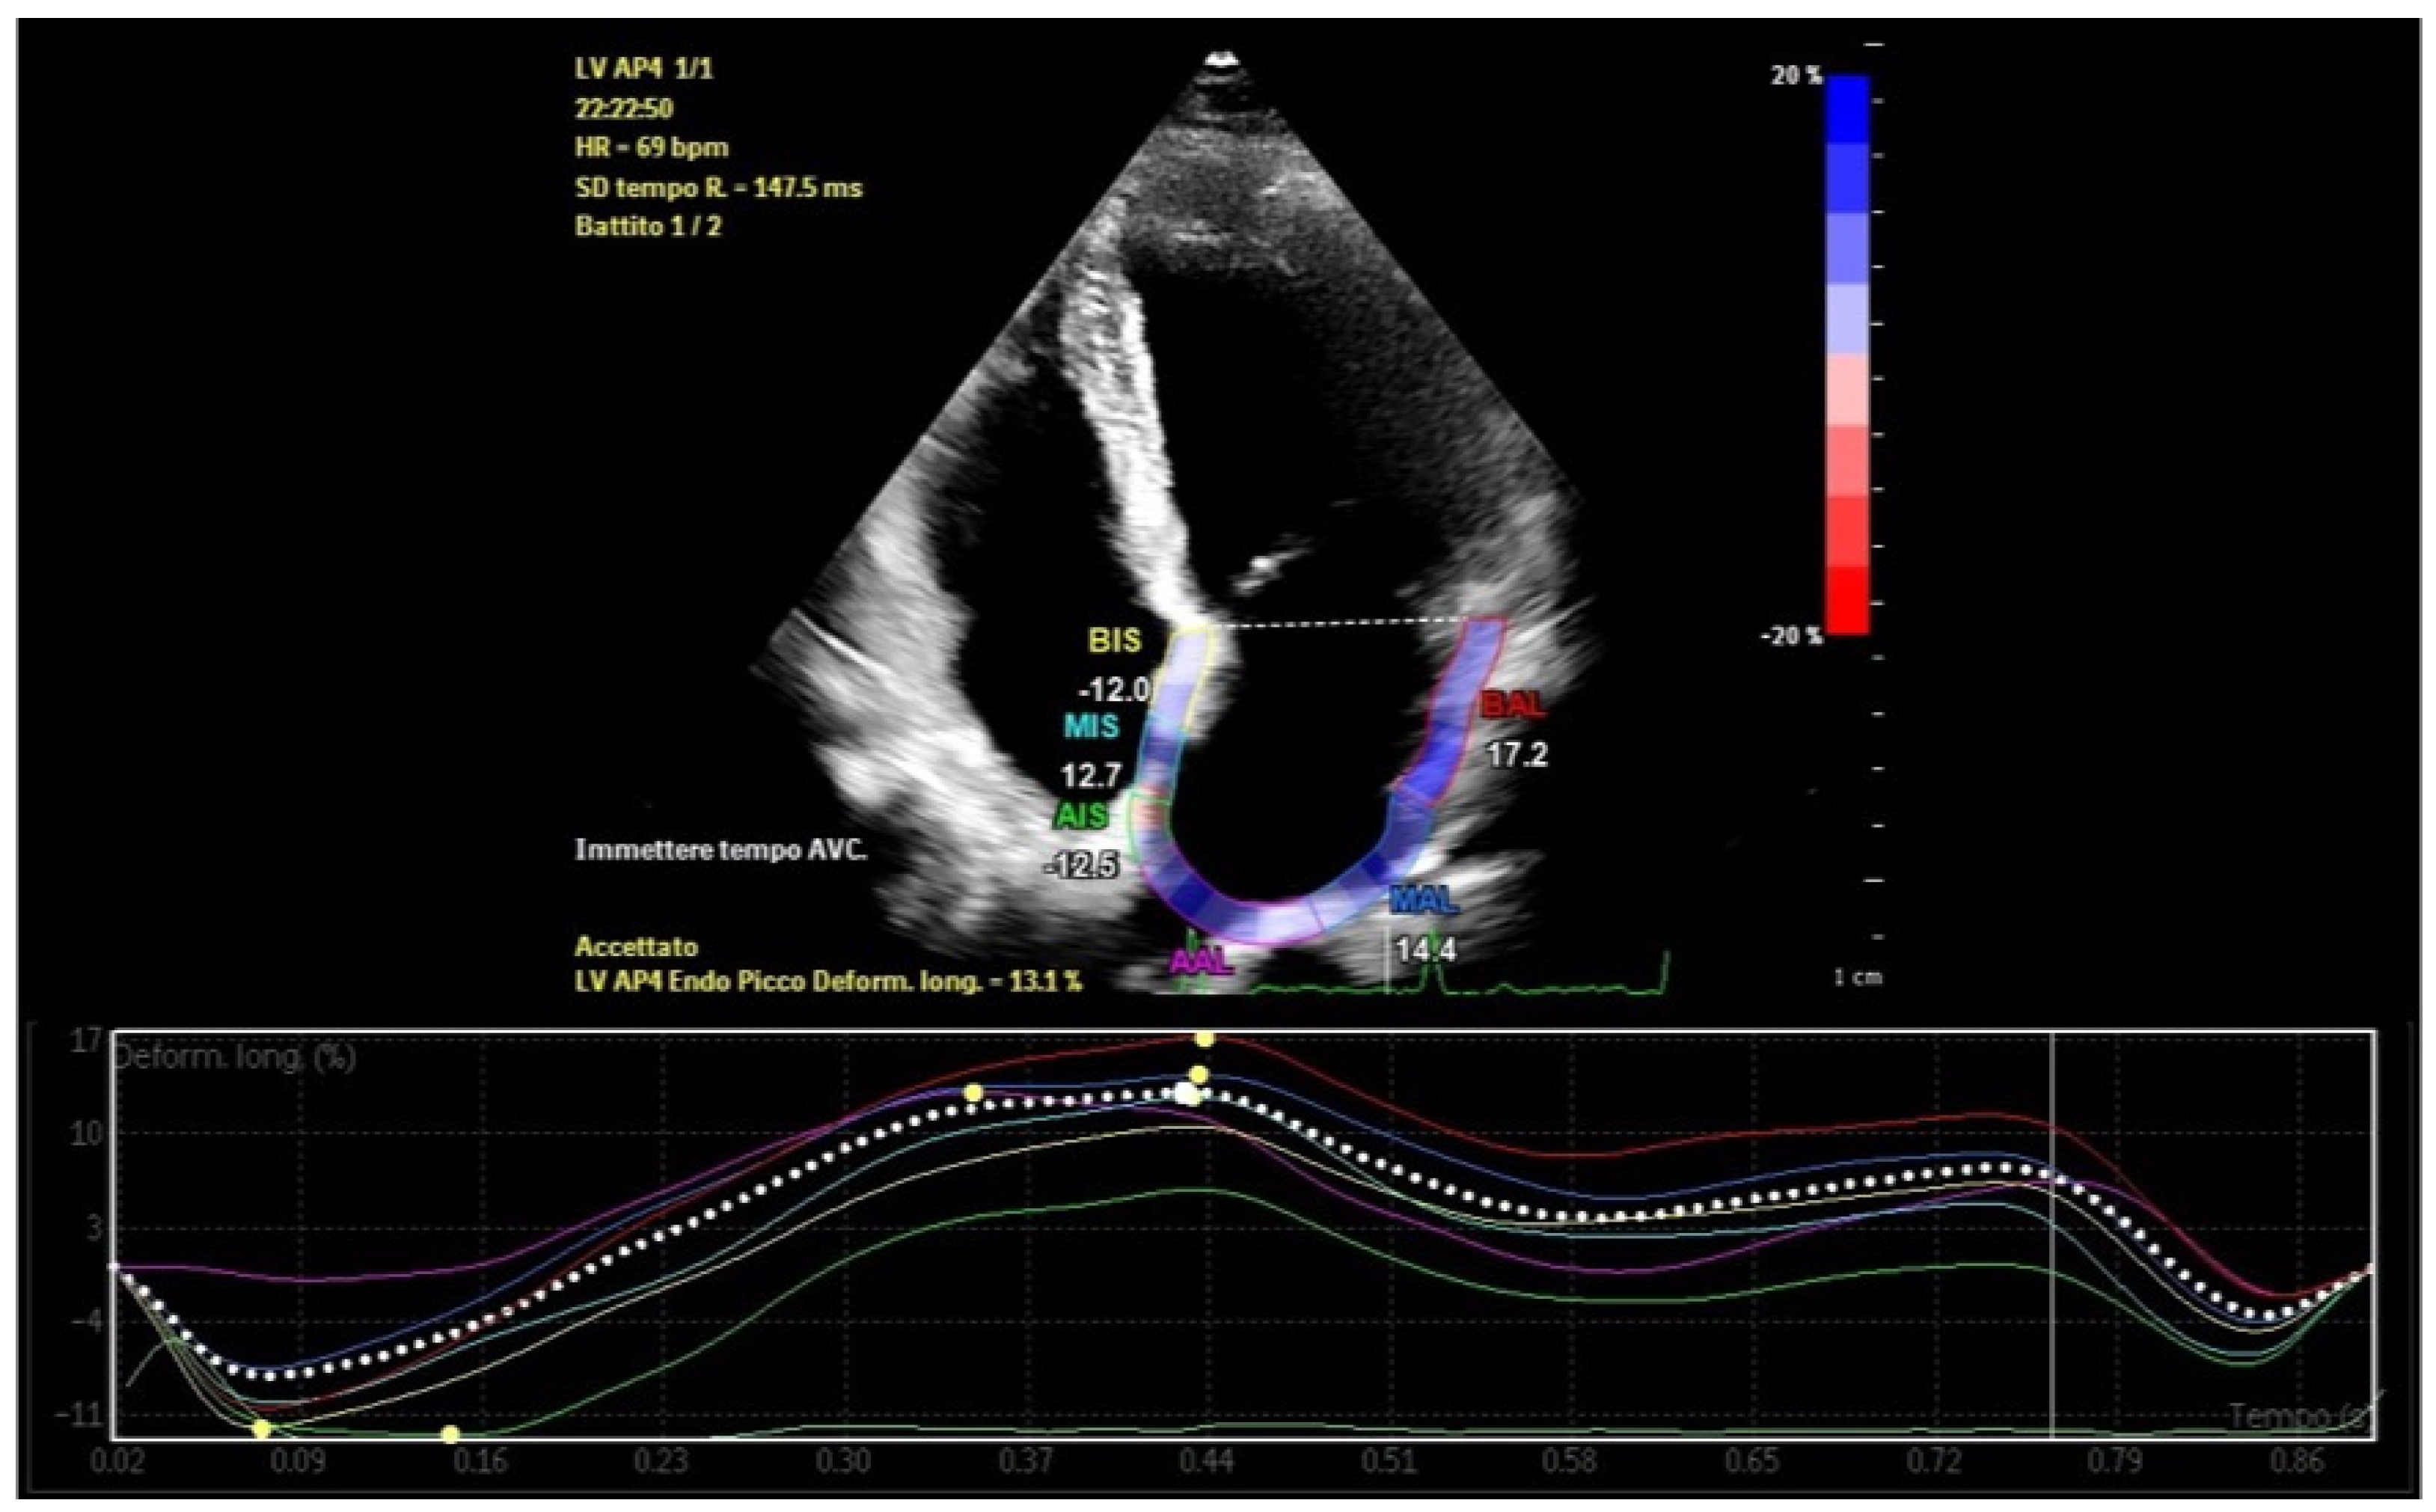Click the 'Accettato' status text
This screenshot has width=2436, height=1512.
pyautogui.click(x=636, y=946)
